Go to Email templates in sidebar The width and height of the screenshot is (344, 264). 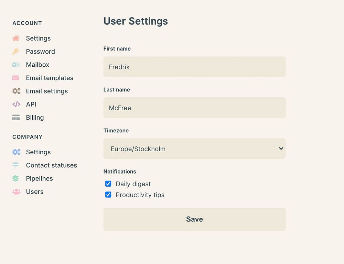click(50, 78)
